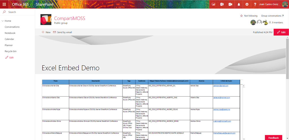Click the red Edit page button
Image resolution: width=289 pixels, height=140 pixels.
281,32
